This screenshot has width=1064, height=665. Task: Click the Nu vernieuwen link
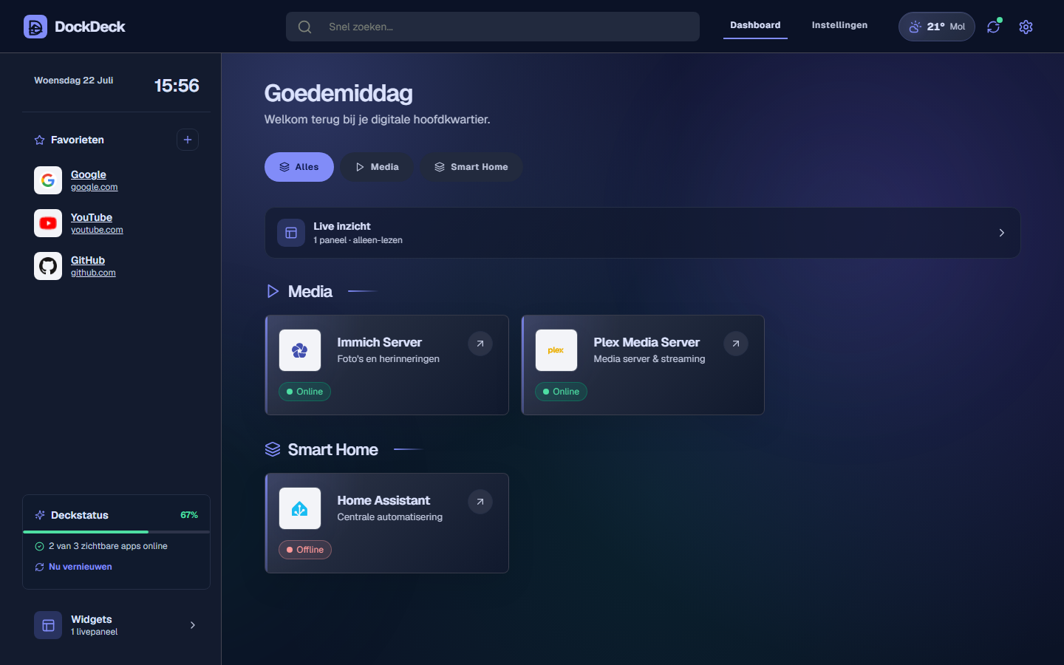(x=81, y=567)
